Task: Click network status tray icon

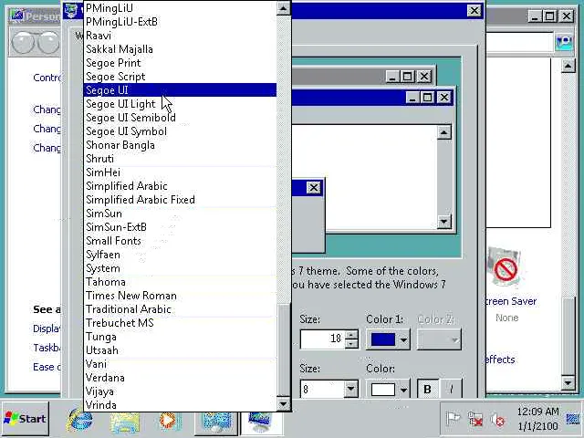Action: pos(475,420)
